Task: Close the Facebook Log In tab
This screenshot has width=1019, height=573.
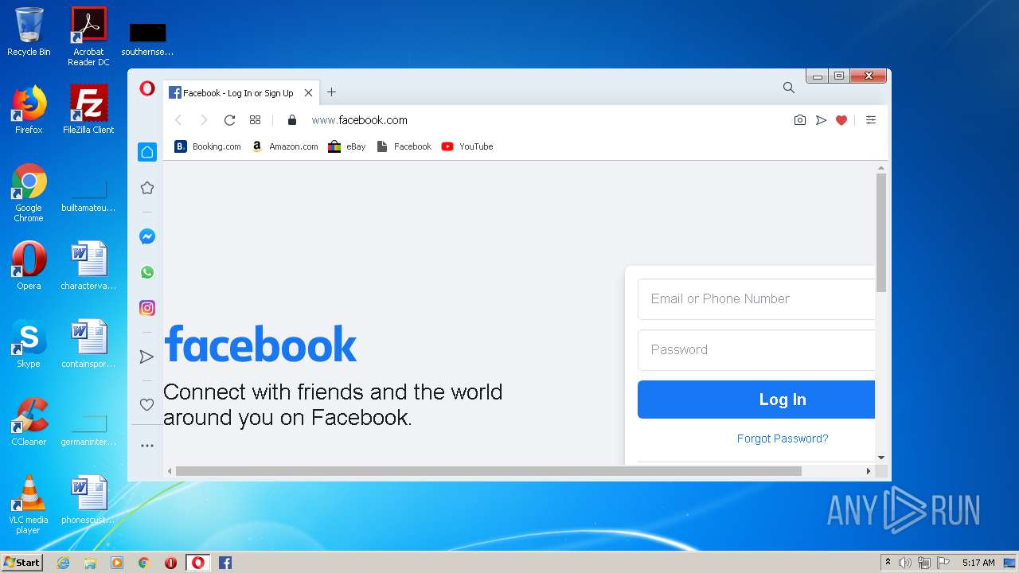Action: click(308, 93)
